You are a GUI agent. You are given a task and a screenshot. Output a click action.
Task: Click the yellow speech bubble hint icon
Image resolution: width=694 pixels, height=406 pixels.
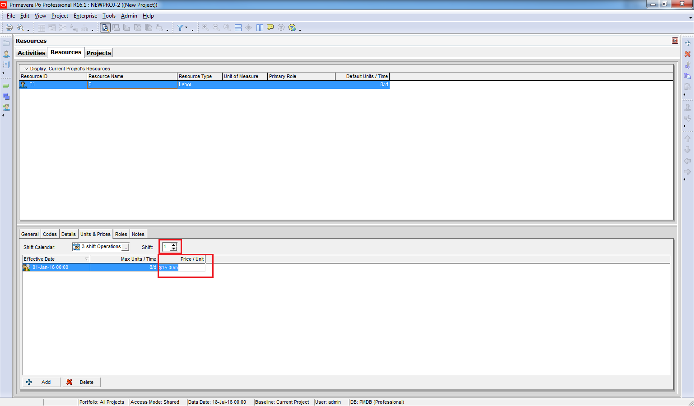pyautogui.click(x=270, y=28)
